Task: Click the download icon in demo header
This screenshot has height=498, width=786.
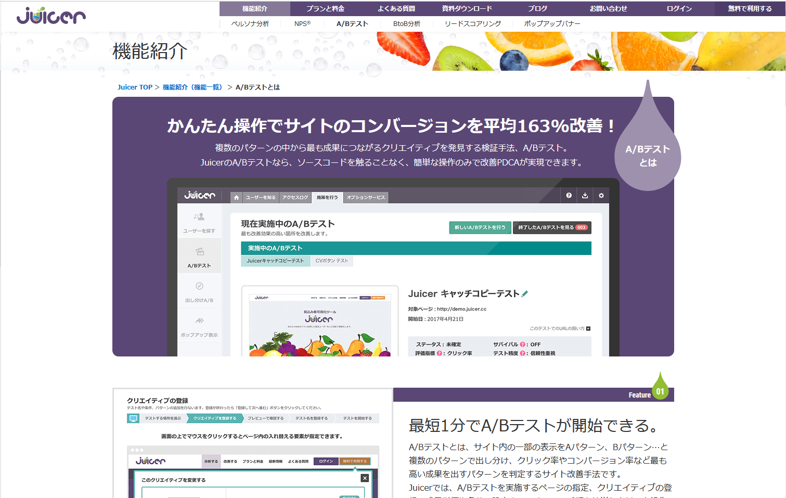Action: [x=585, y=196]
